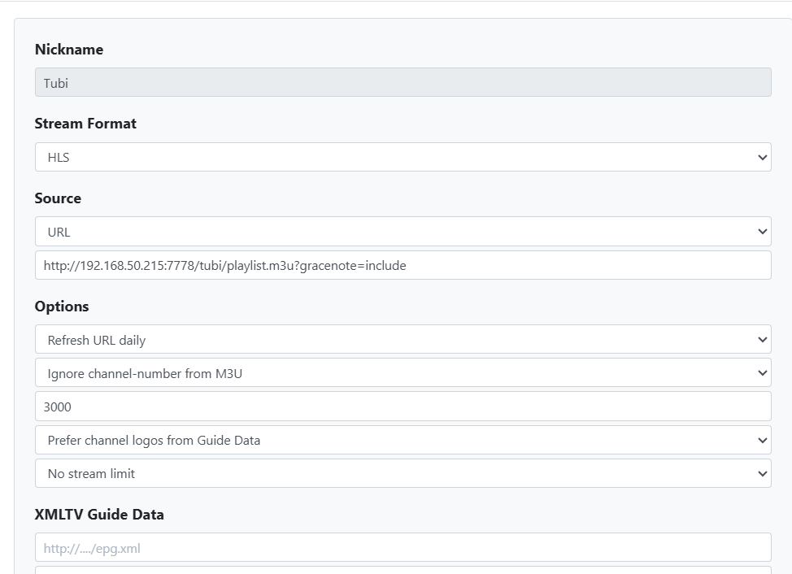
Task: Open Ignore channel-number from M3U dropdown
Action: coord(403,373)
